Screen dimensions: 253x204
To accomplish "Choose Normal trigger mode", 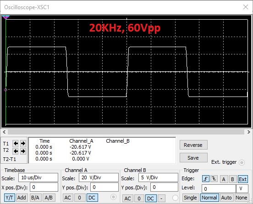I will tap(209, 198).
